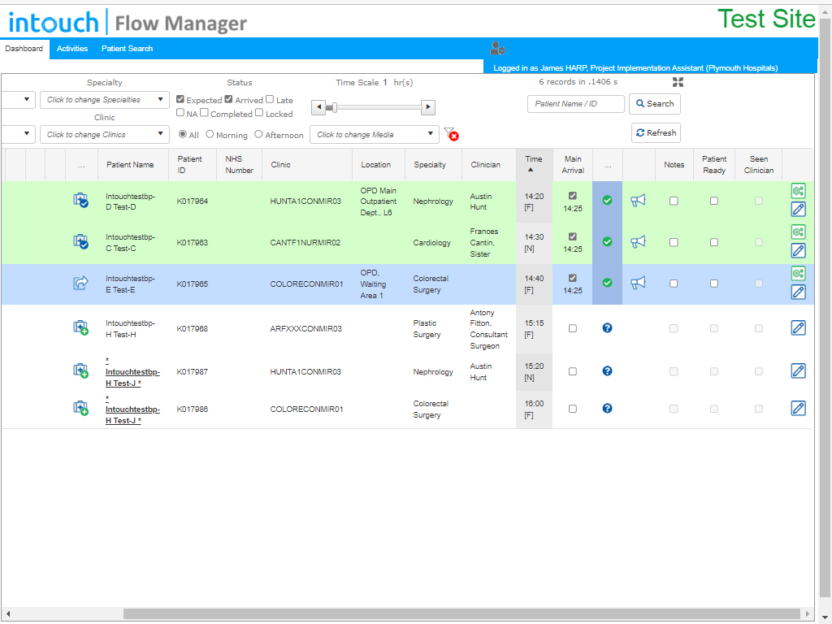Switch to the Dashboard tab
Image resolution: width=832 pixels, height=624 pixels.
(24, 49)
